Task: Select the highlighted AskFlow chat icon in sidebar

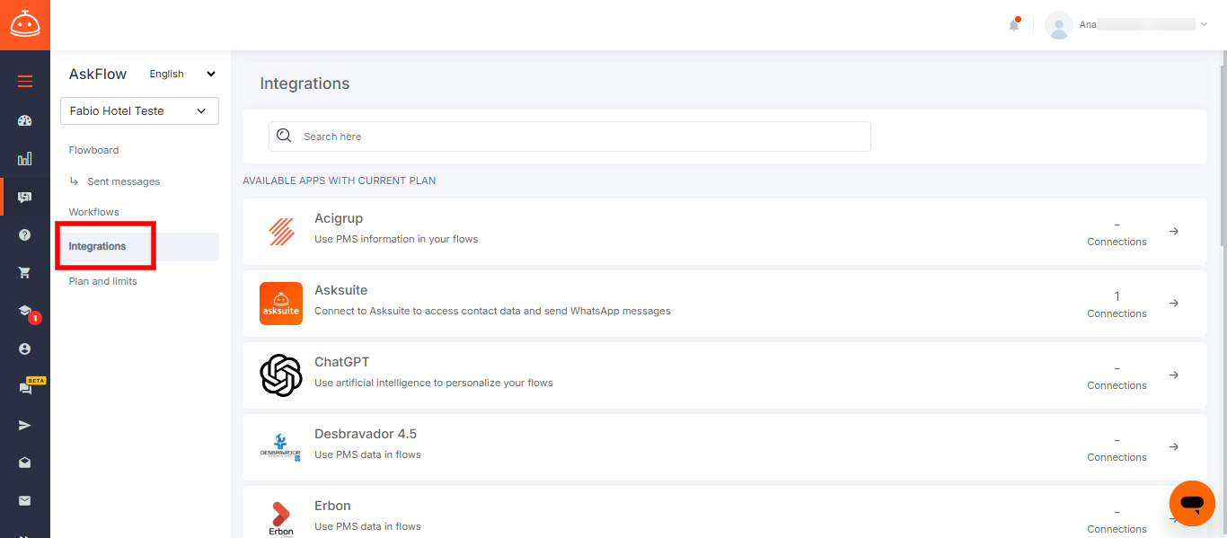Action: tap(25, 197)
